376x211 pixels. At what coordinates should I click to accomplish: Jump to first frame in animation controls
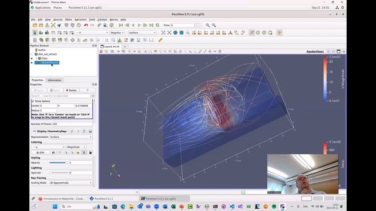(121, 25)
